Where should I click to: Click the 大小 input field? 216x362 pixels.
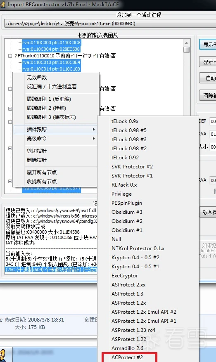tap(213, 147)
